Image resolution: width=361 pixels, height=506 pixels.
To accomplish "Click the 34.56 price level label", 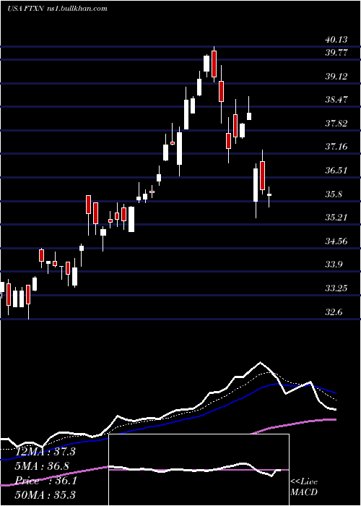I will click(336, 241).
